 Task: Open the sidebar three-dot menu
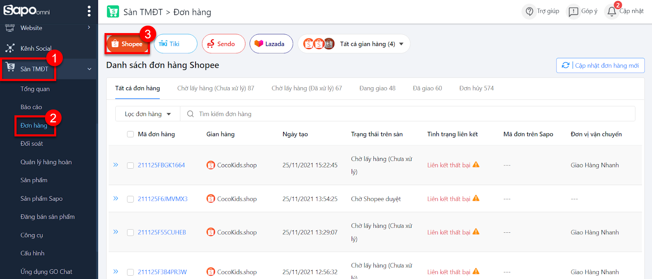[x=89, y=11]
